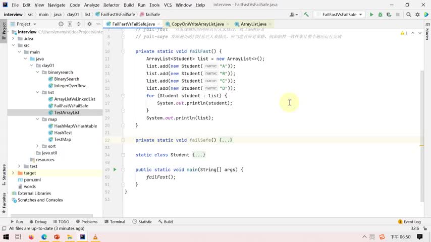Screen dimensions: 431x242
Task: Expand all in Project panel
Action: [70, 24]
